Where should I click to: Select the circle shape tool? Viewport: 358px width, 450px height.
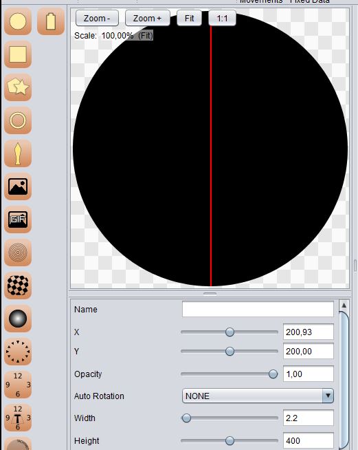[x=18, y=21]
